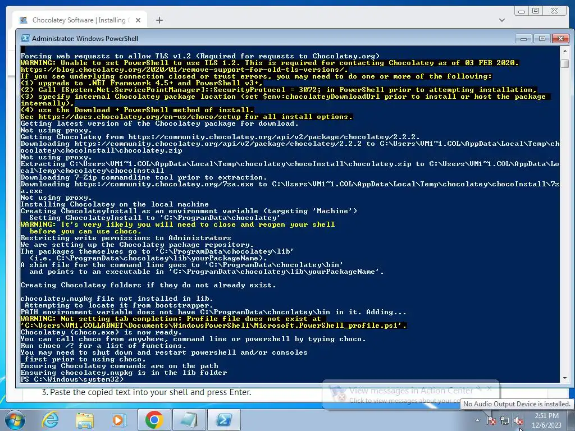Click the 12/6/2023 date in the taskbar

point(546,425)
